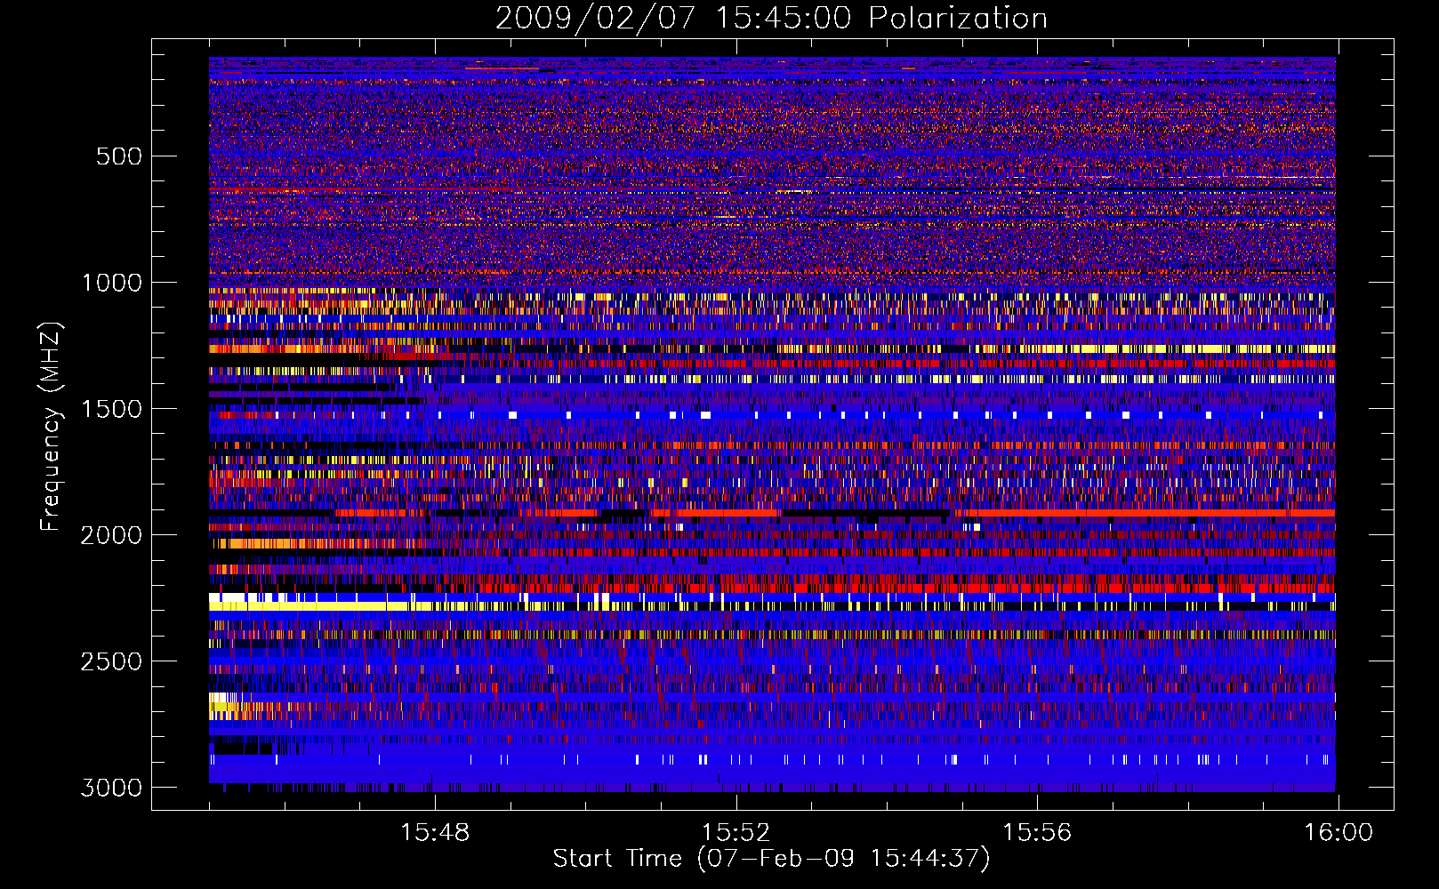Click the 'Start Time (07-Feb-09 15:44:37)' label
This screenshot has width=1439, height=889.
[x=771, y=859]
